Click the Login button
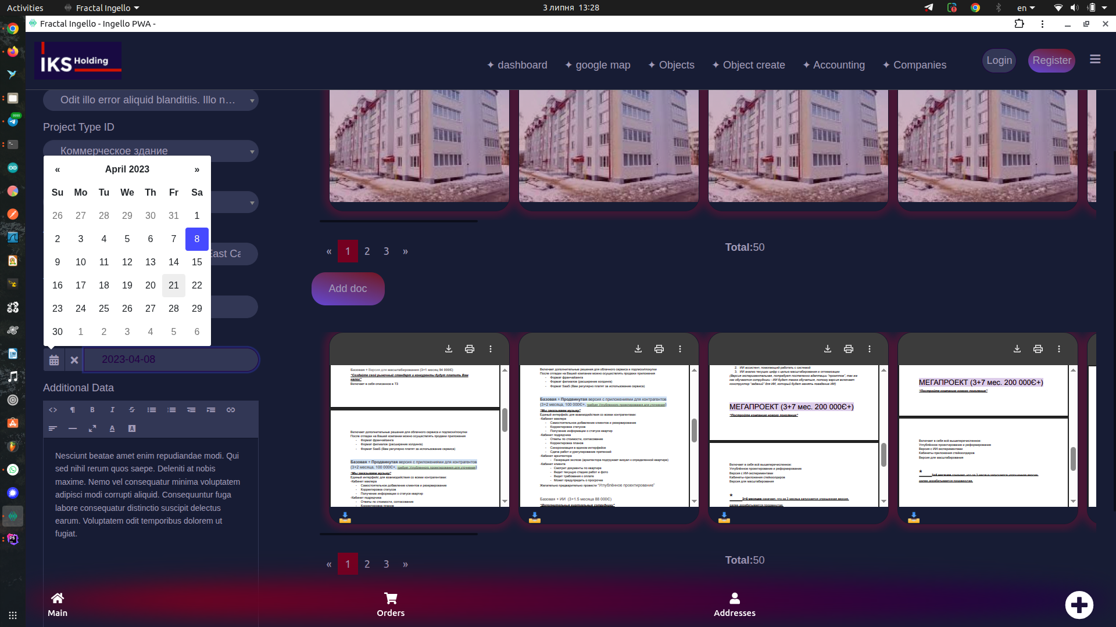 (999, 60)
